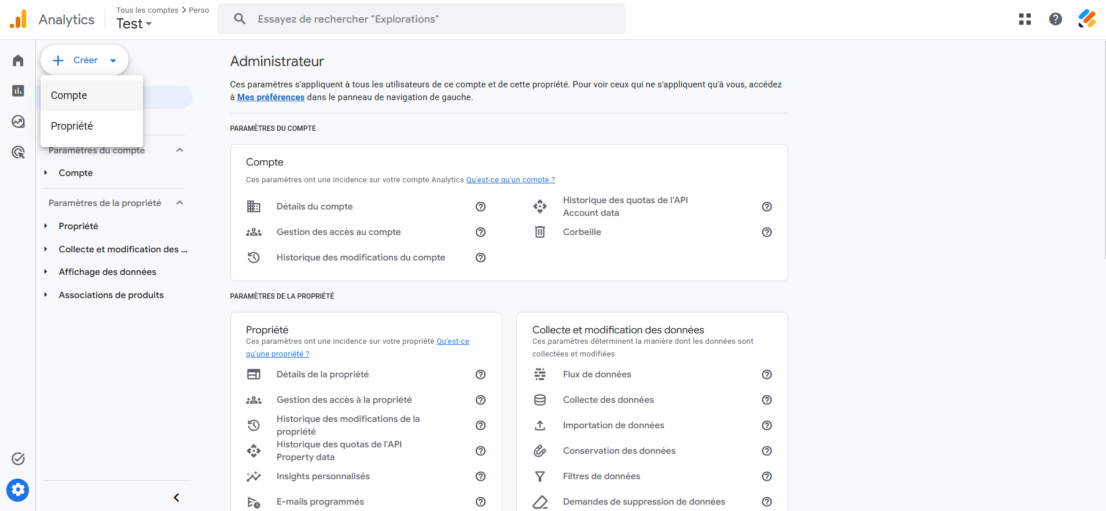Open Corbeille settings
This screenshot has width=1106, height=511.
[x=582, y=232]
